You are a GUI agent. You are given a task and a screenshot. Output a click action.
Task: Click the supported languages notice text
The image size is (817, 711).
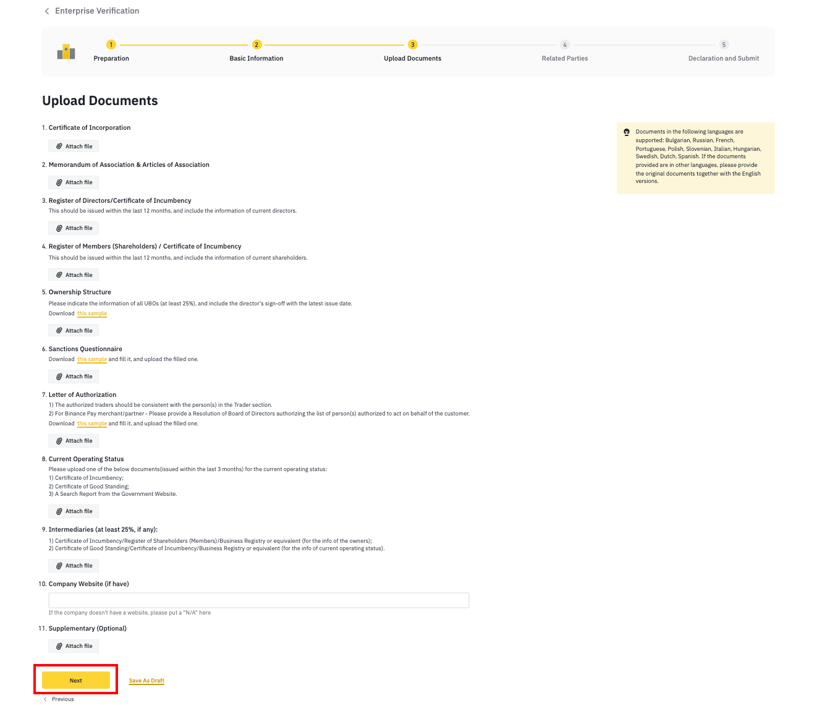[x=699, y=156]
